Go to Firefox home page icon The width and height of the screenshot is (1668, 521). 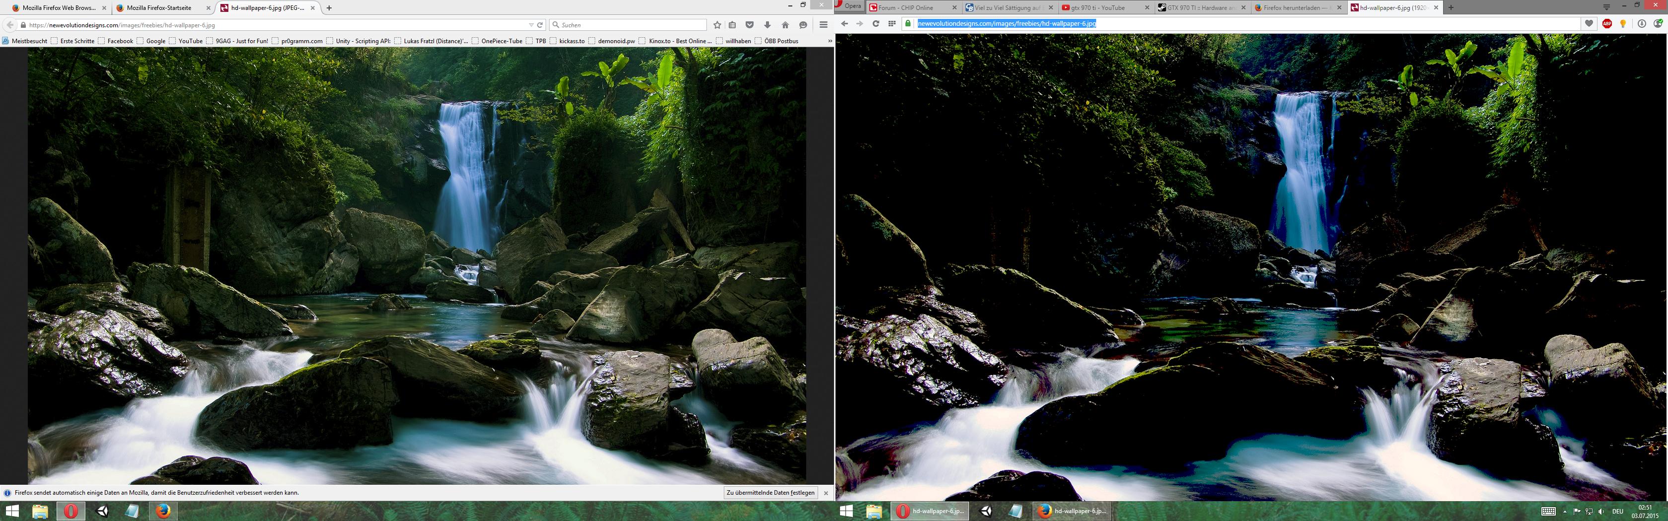(785, 25)
